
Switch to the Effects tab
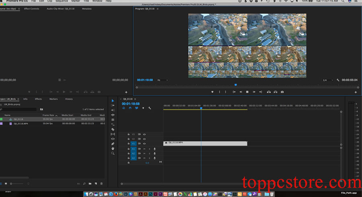(38, 99)
